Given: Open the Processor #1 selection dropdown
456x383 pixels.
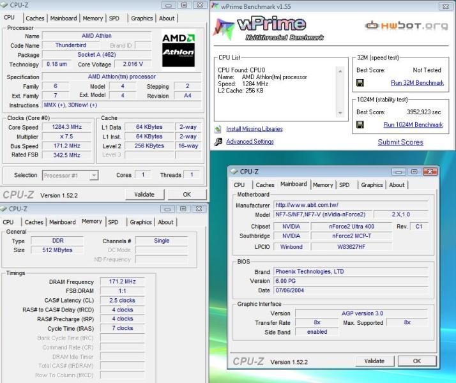Looking at the screenshot, I should click(94, 176).
